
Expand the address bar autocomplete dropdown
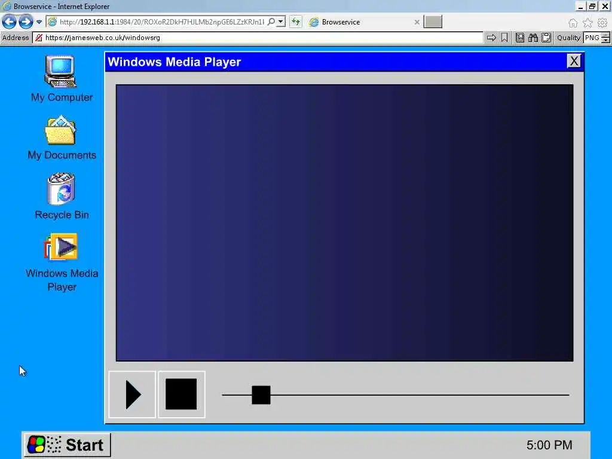pos(281,22)
